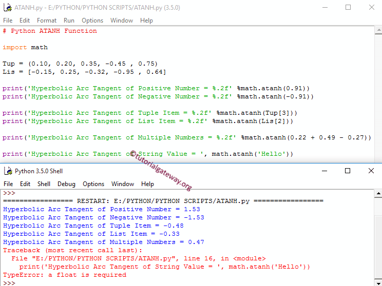This screenshot has width=382, height=286.
Task: Open Window menu in ATANH.py editor window
Action: click(122, 21)
